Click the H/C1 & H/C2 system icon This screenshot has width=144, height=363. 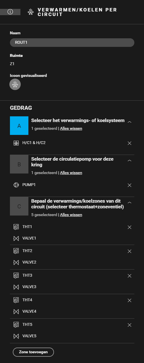click(x=16, y=143)
